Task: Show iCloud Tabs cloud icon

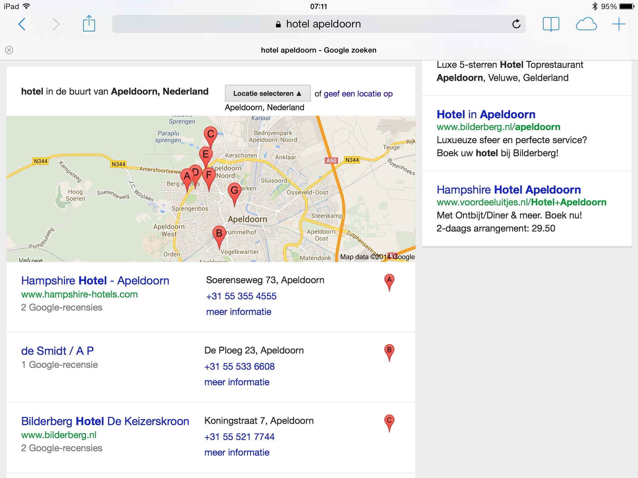Action: tap(586, 24)
